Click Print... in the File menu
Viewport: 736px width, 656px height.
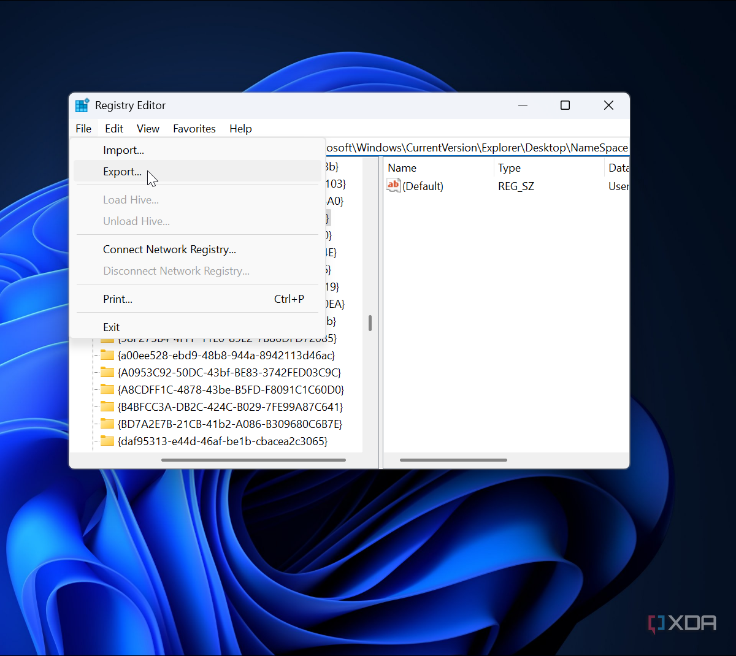click(118, 299)
